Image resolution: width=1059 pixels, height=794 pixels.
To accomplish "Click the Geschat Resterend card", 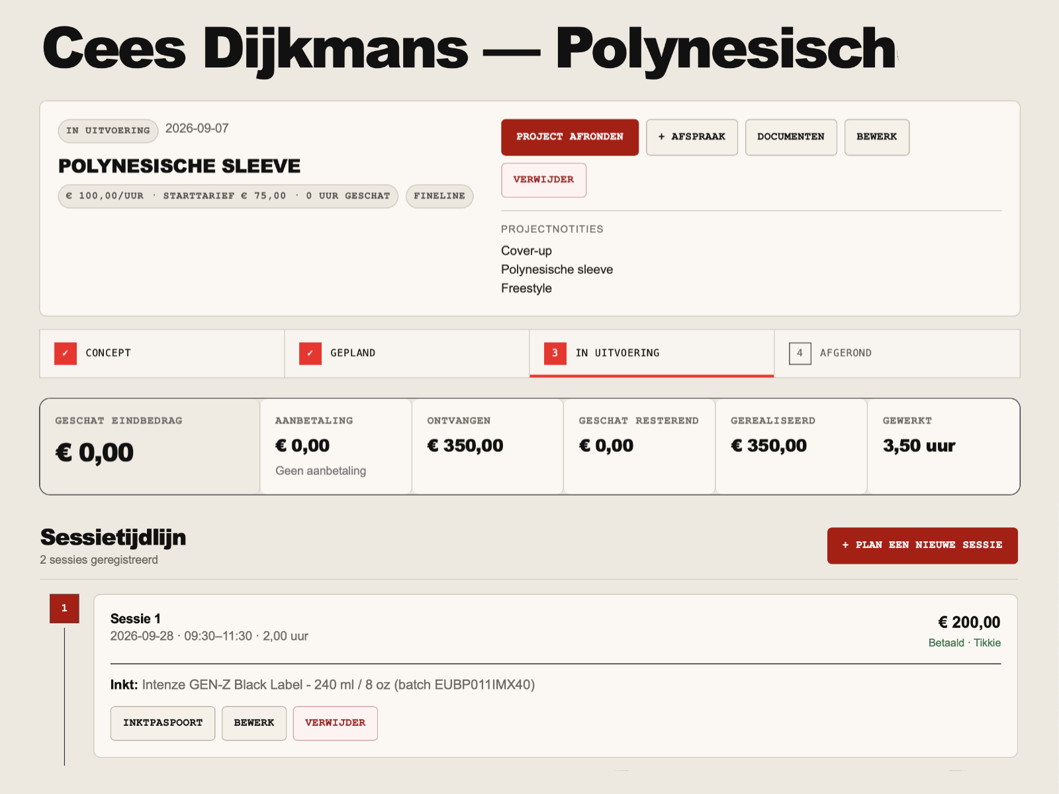I will 639,447.
